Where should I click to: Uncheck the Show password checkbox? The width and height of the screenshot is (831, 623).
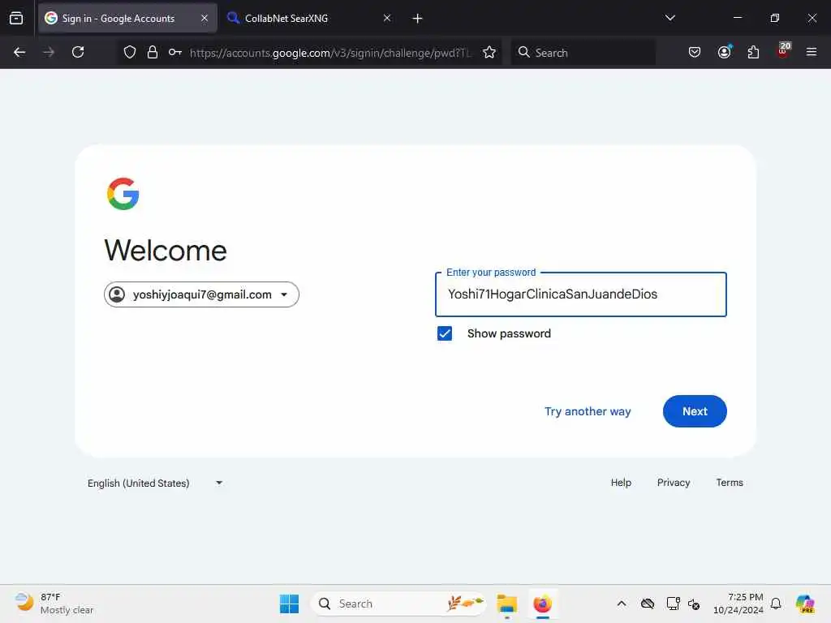[x=445, y=333]
